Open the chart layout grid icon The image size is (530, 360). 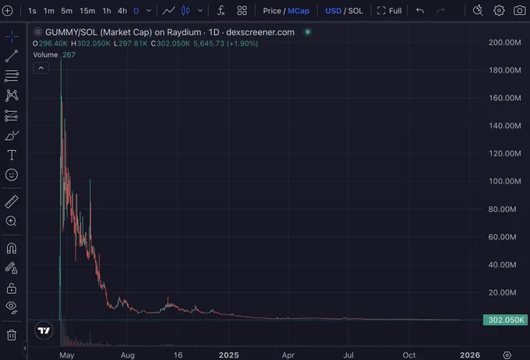pos(242,11)
